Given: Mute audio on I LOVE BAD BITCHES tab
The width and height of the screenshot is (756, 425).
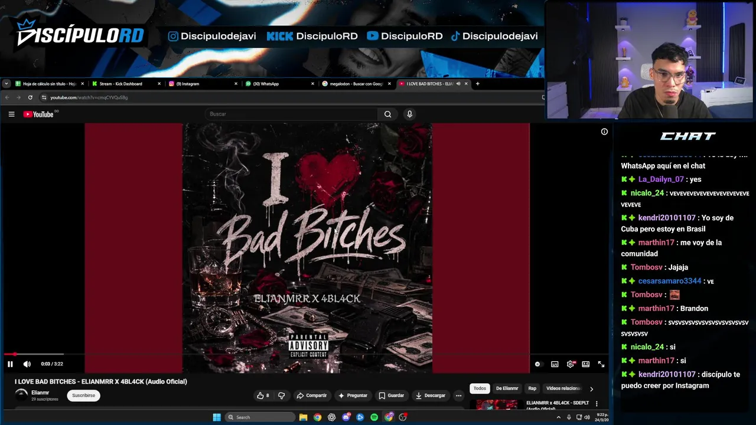Looking at the screenshot, I should click(458, 84).
